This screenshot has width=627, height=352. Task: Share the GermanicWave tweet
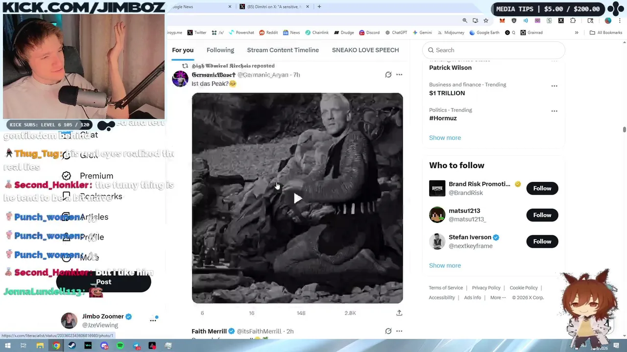click(399, 313)
